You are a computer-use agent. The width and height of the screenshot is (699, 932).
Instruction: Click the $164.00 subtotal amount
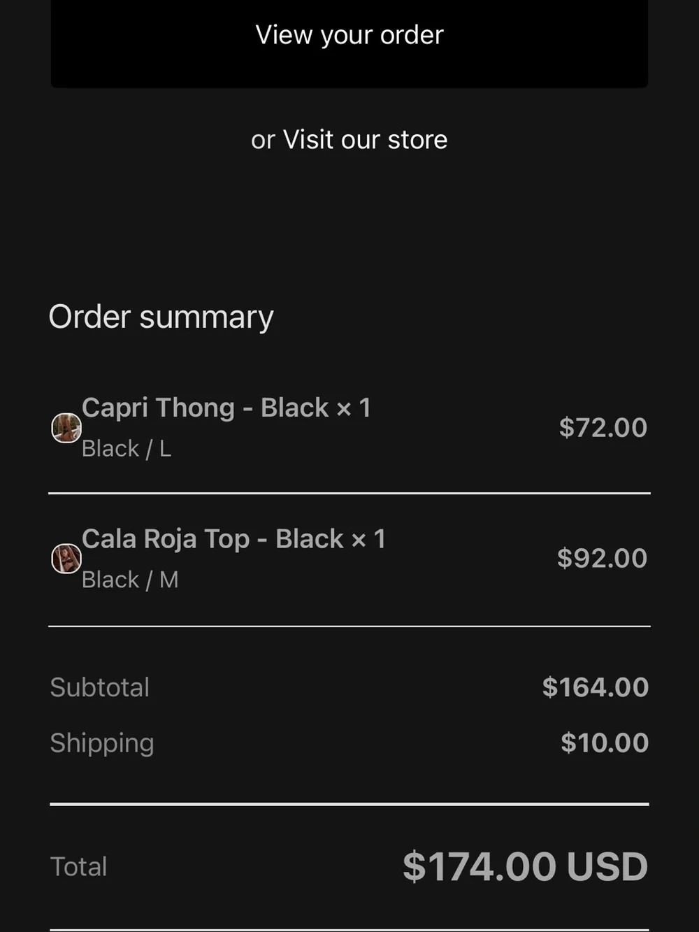596,687
